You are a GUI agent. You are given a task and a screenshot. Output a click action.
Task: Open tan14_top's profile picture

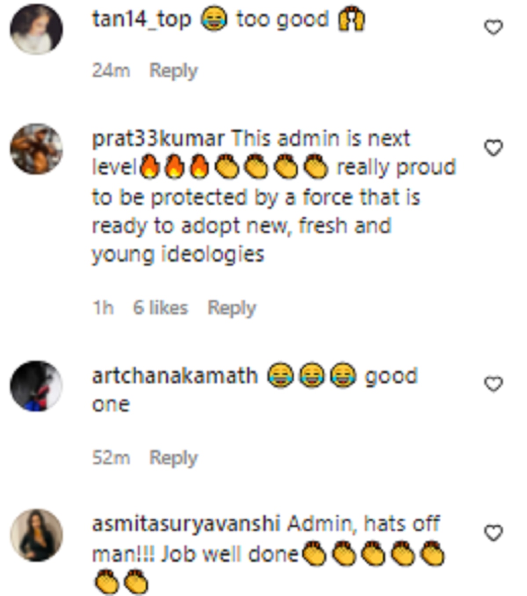click(x=36, y=29)
